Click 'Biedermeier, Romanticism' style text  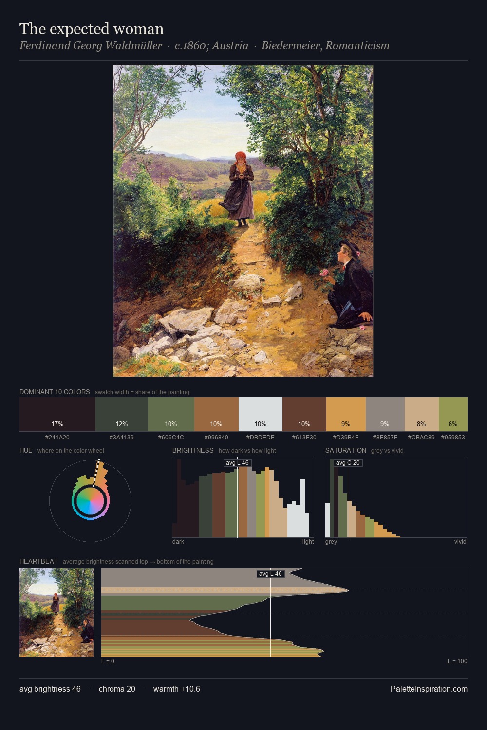(x=325, y=46)
